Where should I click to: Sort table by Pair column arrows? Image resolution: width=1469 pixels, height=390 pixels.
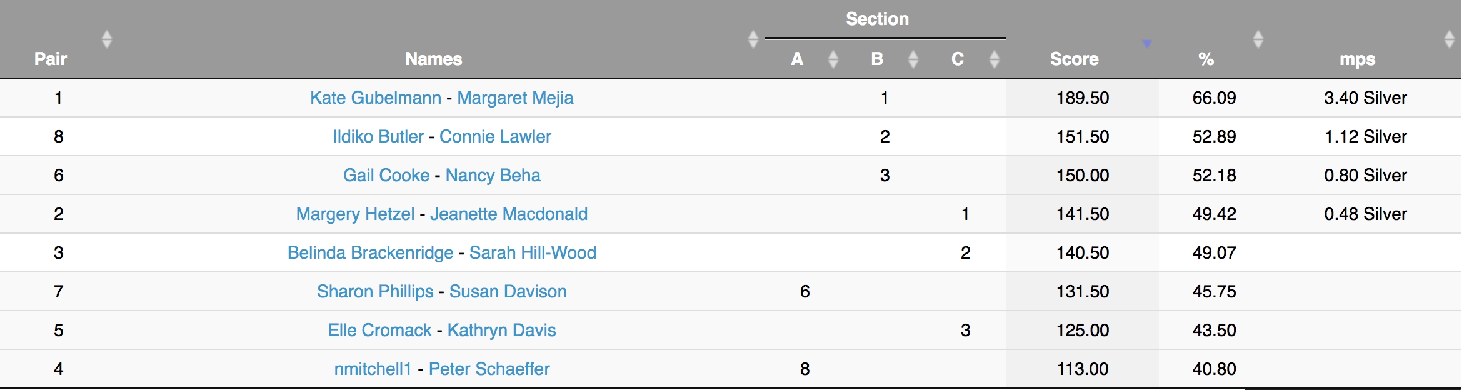(106, 39)
